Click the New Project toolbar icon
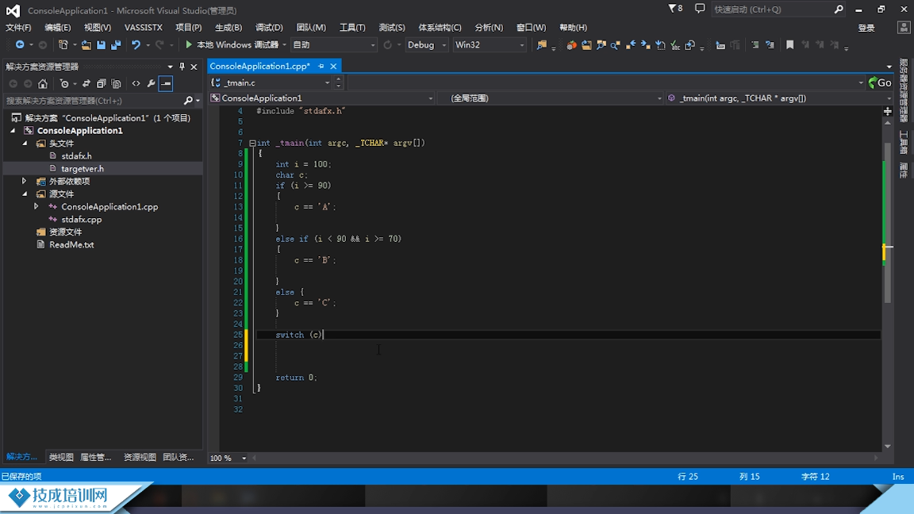914x514 pixels. click(63, 45)
